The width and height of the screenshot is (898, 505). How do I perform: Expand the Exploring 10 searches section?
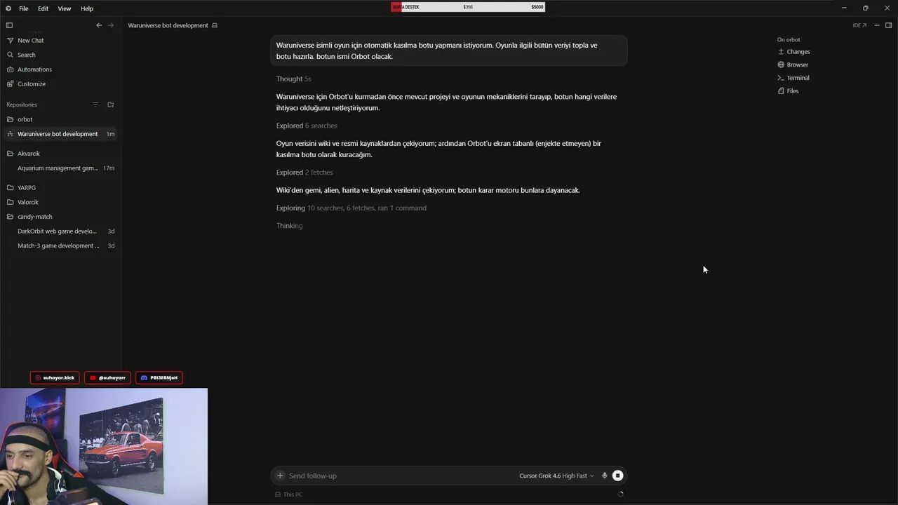pyautogui.click(x=351, y=208)
